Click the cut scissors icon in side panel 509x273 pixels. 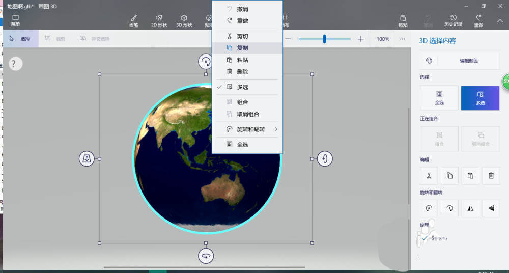tap(429, 176)
